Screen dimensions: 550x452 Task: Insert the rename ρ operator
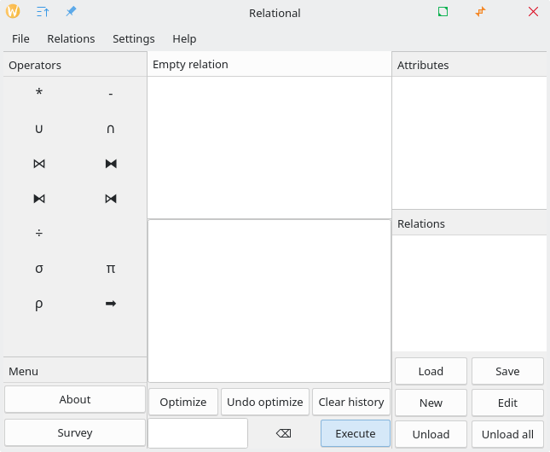(39, 303)
